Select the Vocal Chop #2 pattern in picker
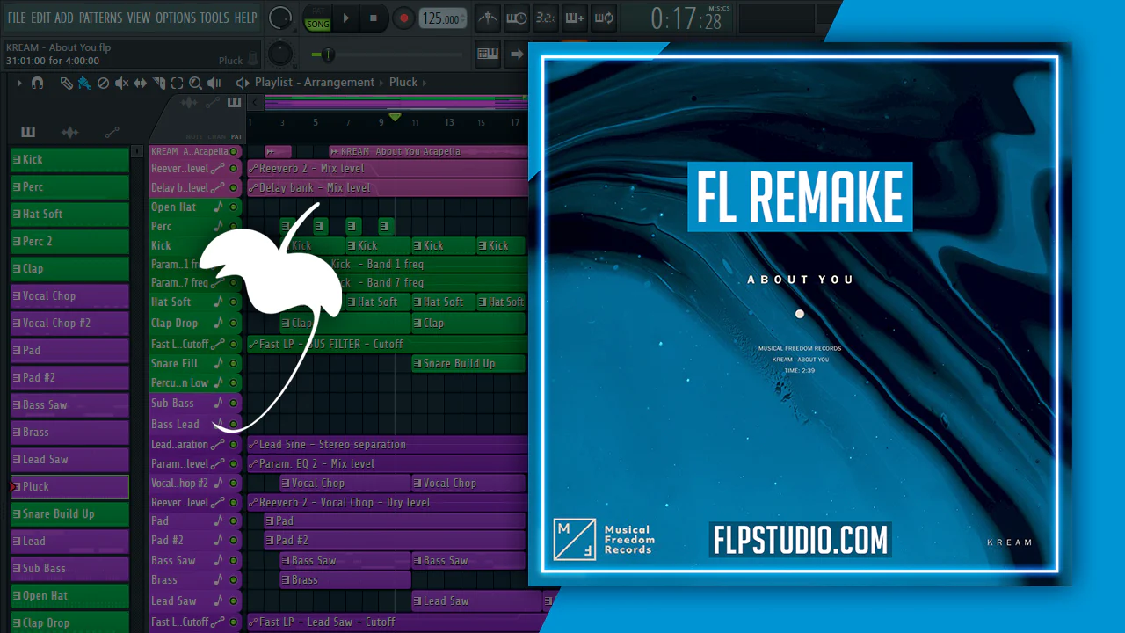1125x633 pixels. (69, 324)
